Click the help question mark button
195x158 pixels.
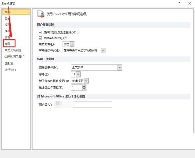pos(179,4)
